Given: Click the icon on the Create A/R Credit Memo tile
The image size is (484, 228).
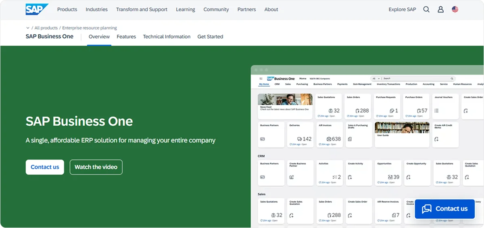Looking at the screenshot, I should (x=436, y=139).
